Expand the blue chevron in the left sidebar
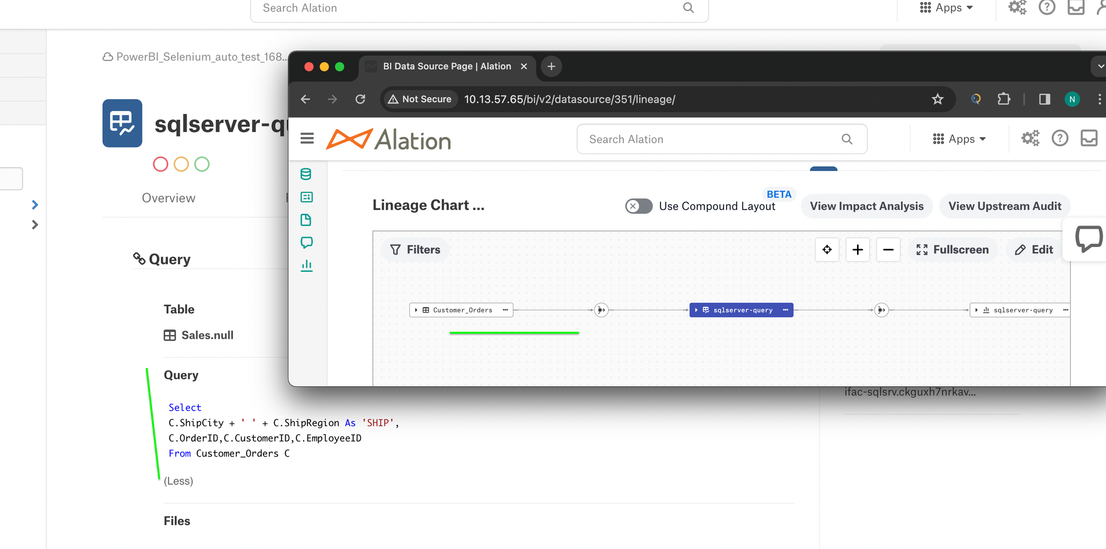This screenshot has width=1106, height=549. coord(35,205)
